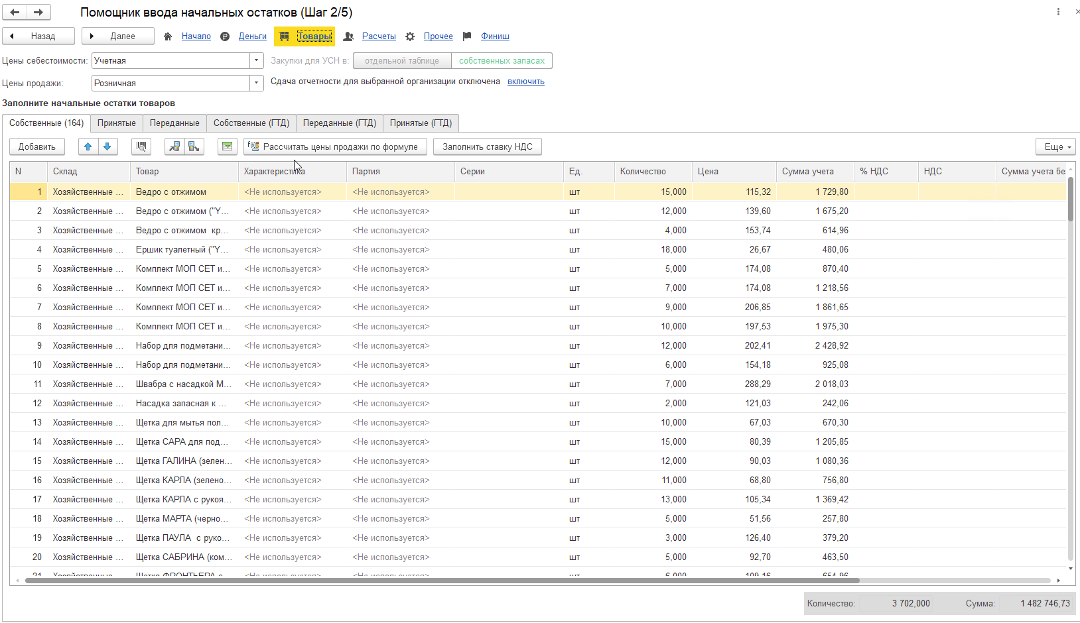This screenshot has width=1080, height=623.
Task: Switch to the Переданные tab
Action: pyautogui.click(x=174, y=123)
